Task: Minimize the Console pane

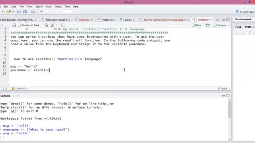Action: pyautogui.click(x=224, y=96)
